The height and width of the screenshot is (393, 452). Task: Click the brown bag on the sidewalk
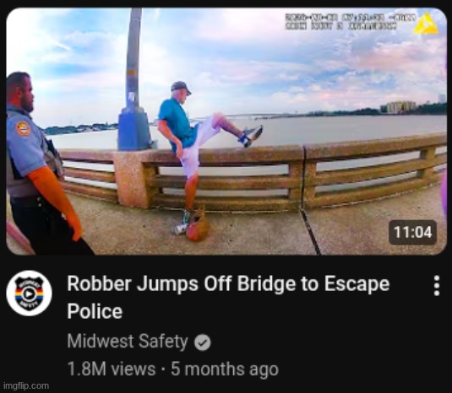click(198, 225)
